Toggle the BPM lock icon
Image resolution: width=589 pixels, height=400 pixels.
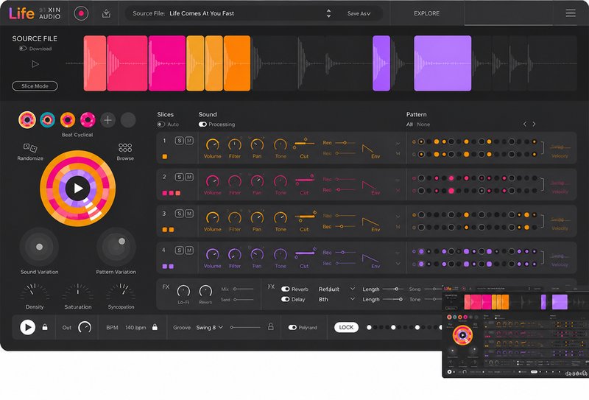(155, 327)
